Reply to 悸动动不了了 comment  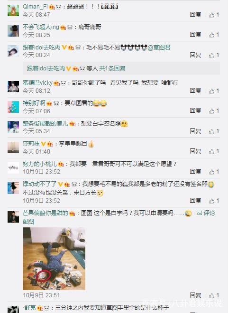point(195,200)
